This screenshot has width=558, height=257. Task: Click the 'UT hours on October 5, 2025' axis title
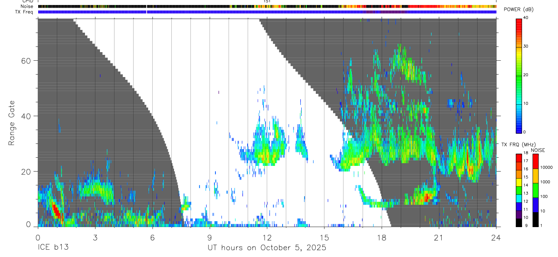(267, 248)
